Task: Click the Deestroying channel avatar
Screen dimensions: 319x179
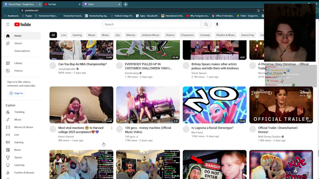Action: (x=120, y=66)
